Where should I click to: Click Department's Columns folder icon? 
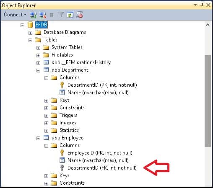(54, 77)
